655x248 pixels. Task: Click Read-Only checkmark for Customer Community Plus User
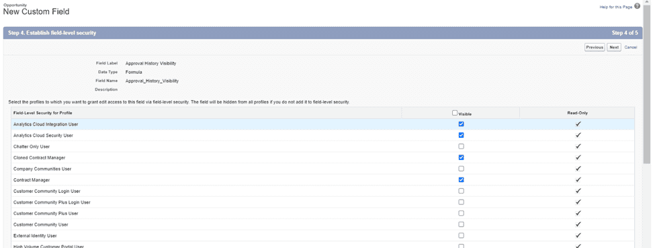pyautogui.click(x=578, y=213)
